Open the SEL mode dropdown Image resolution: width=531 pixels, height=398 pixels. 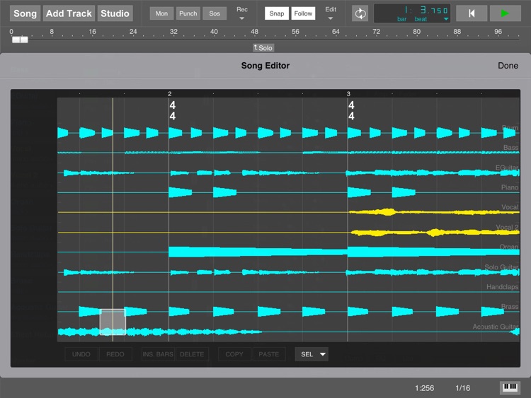(312, 354)
